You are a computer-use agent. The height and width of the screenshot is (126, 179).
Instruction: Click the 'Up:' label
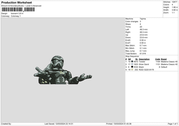127,35
